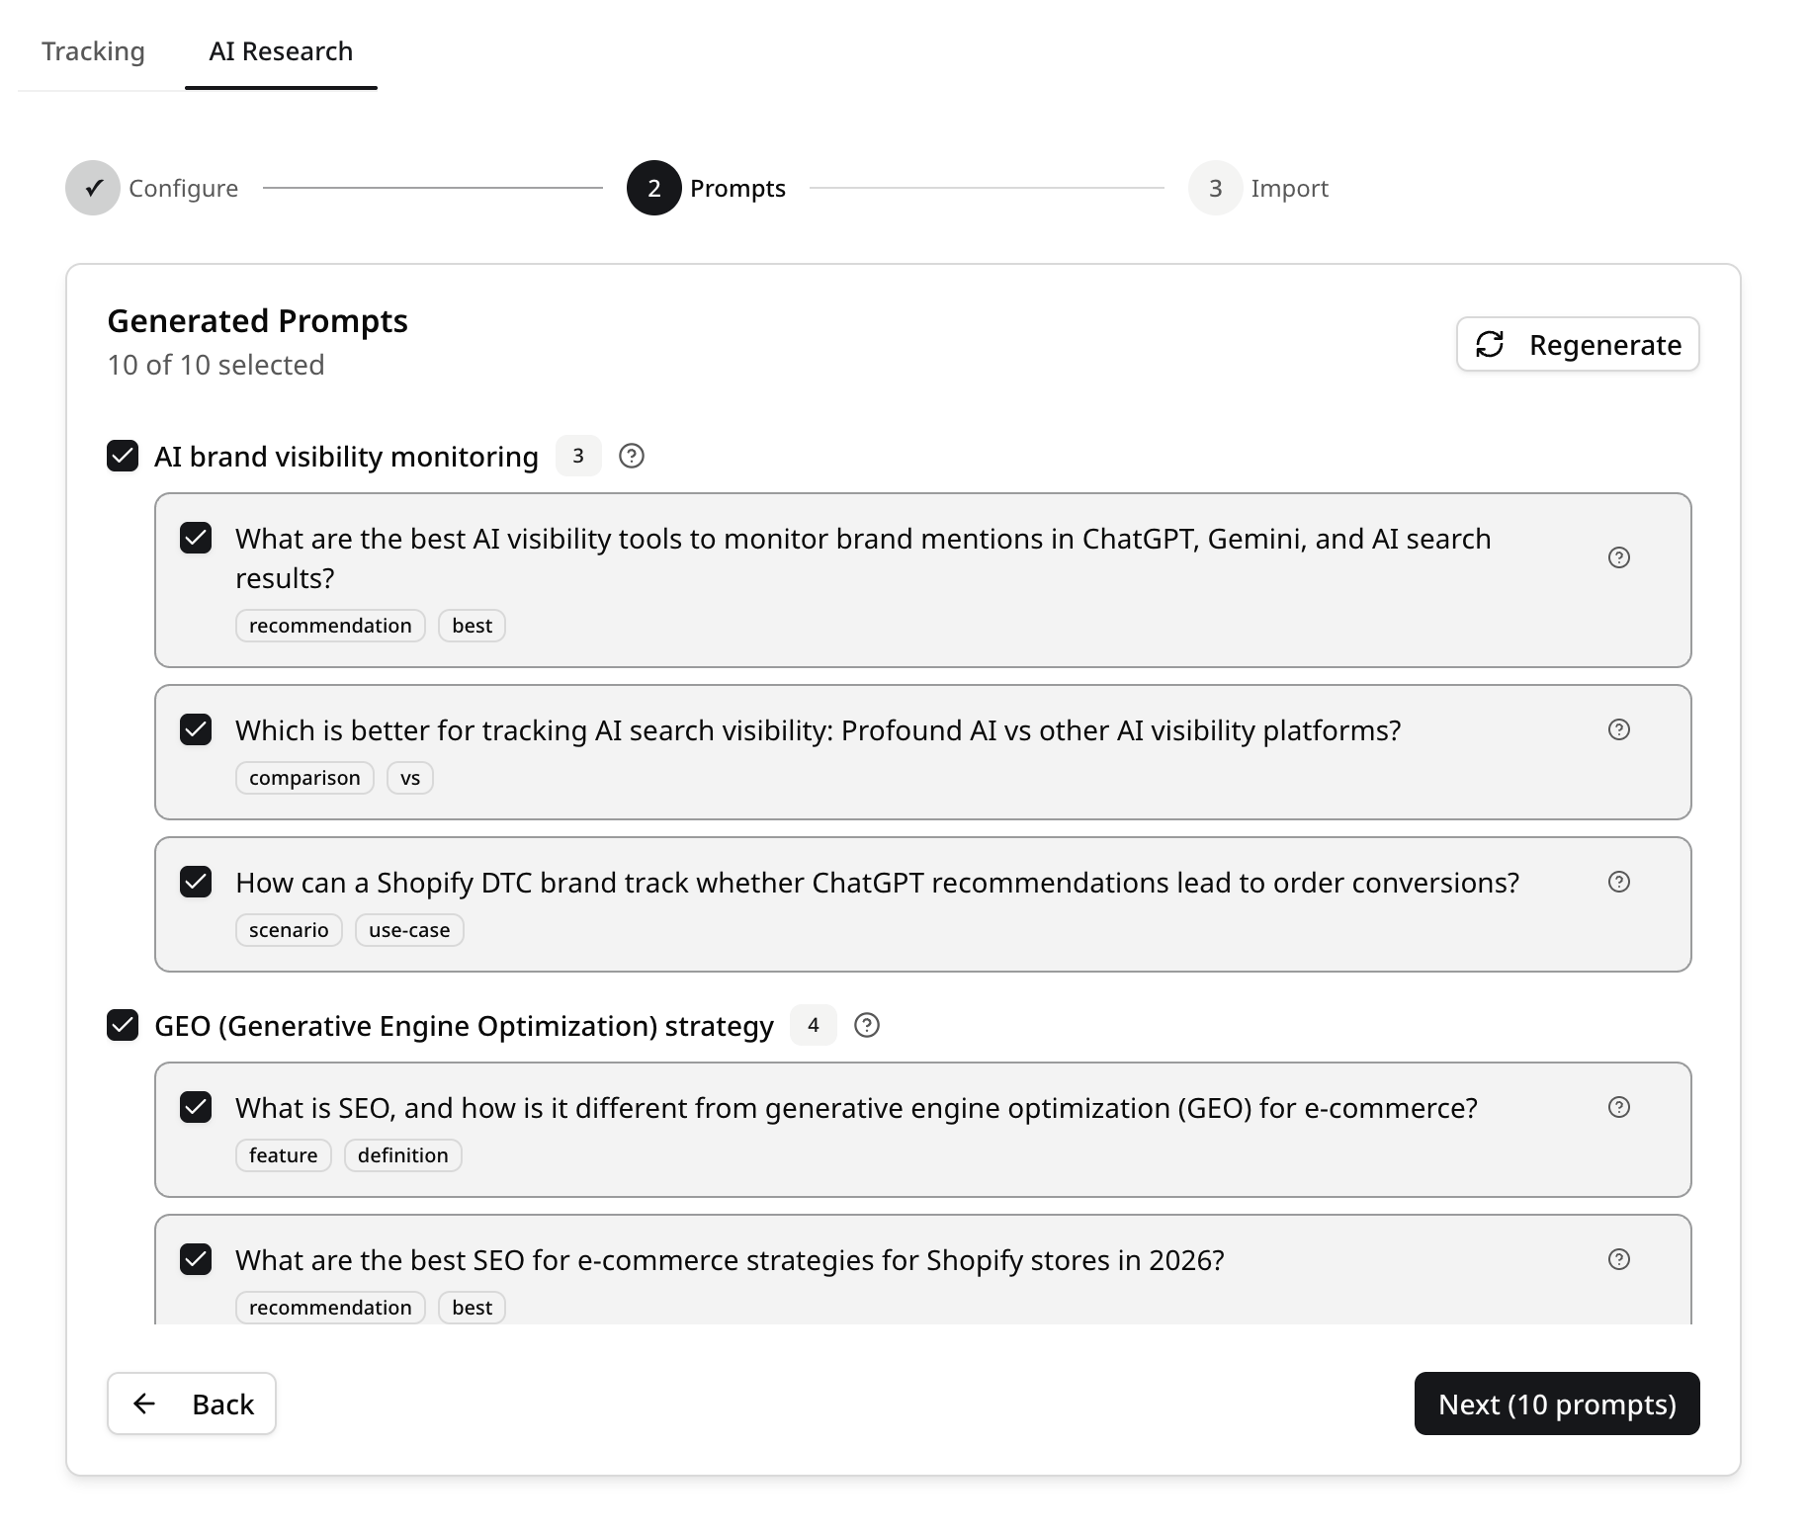Click Next (10 prompts) button
This screenshot has height=1532, width=1811.
(1557, 1404)
